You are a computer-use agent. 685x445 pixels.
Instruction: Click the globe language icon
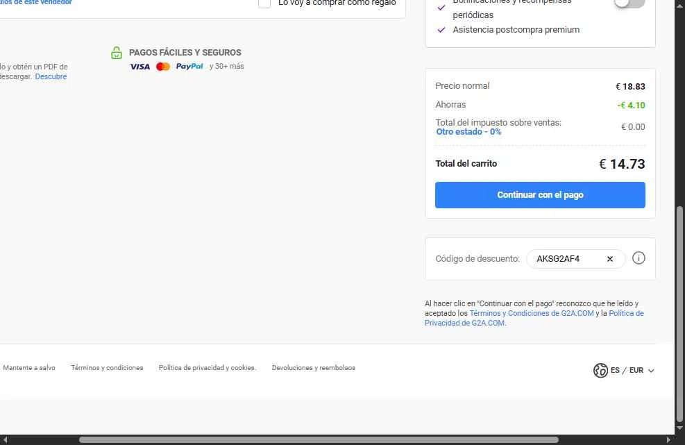600,370
